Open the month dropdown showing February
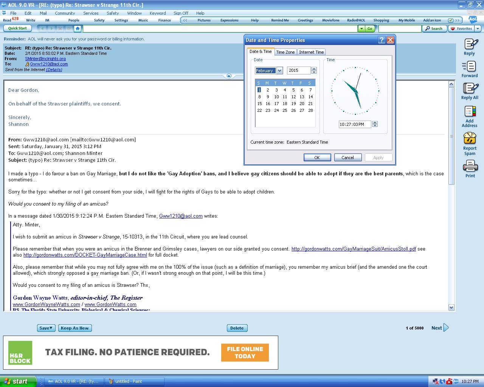The height and width of the screenshot is (387, 484). [279, 71]
